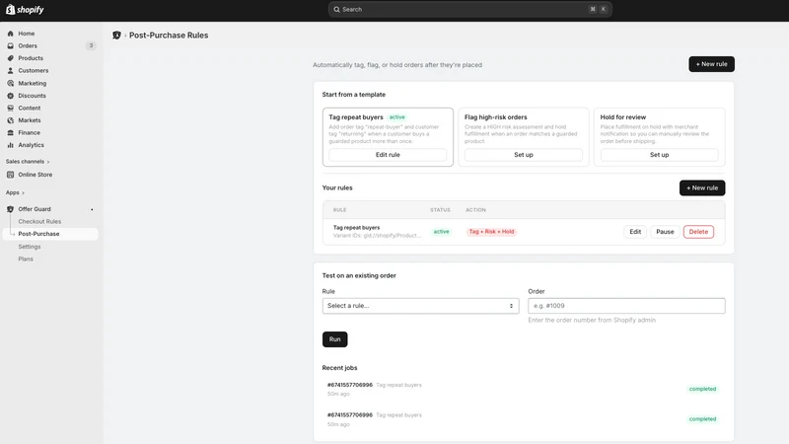The width and height of the screenshot is (789, 444).
Task: Open the Select a rule dropdown
Action: (421, 306)
